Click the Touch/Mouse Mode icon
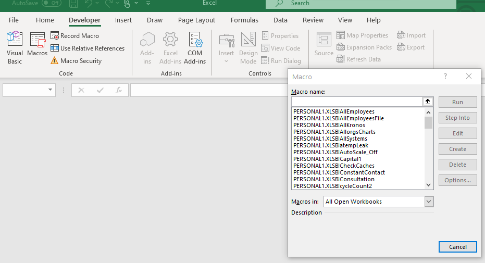The height and width of the screenshot is (263, 485). [x=127, y=4]
